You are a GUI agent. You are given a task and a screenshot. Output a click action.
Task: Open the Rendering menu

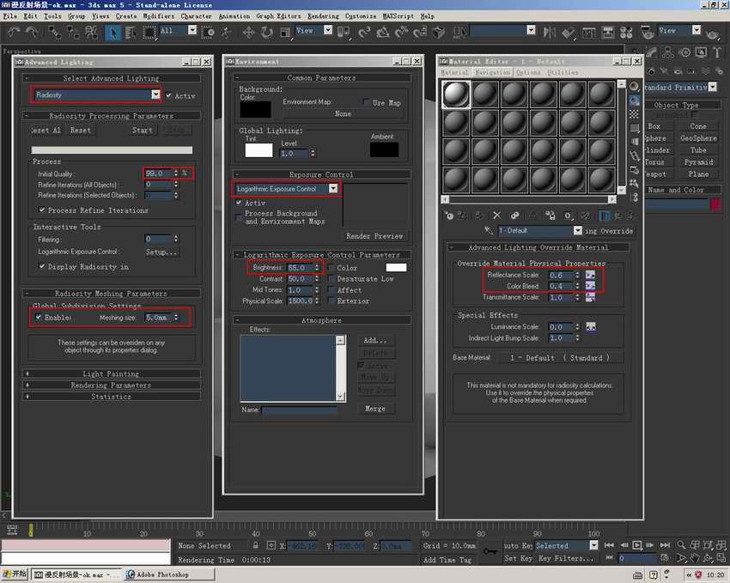coord(323,15)
